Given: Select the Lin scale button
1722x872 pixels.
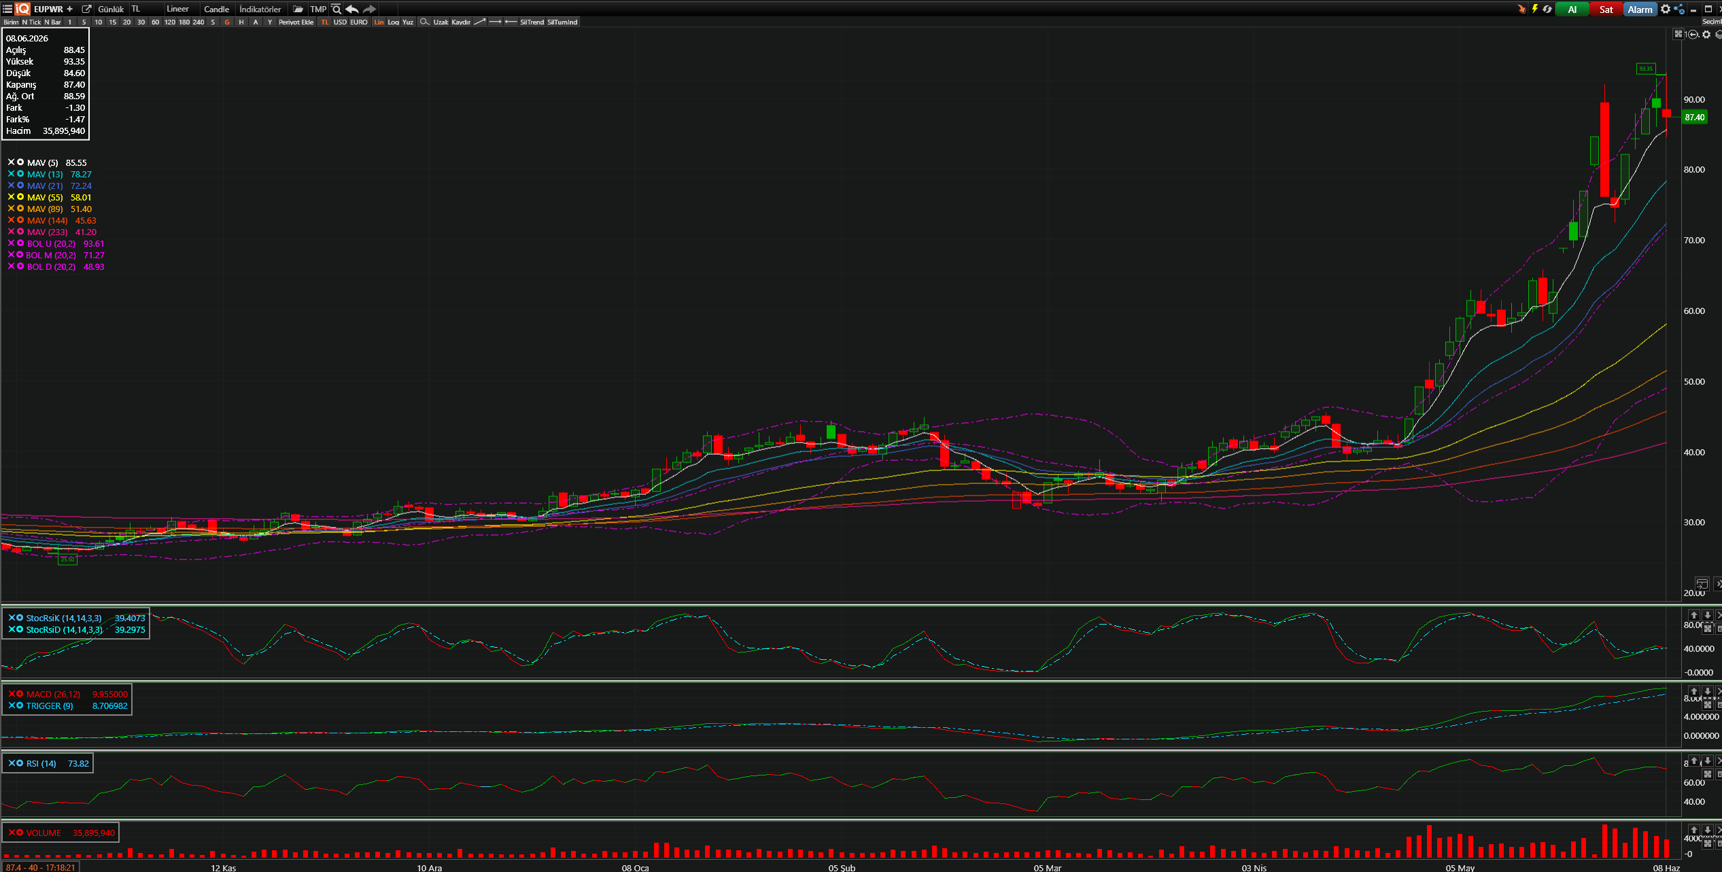Looking at the screenshot, I should click(379, 22).
